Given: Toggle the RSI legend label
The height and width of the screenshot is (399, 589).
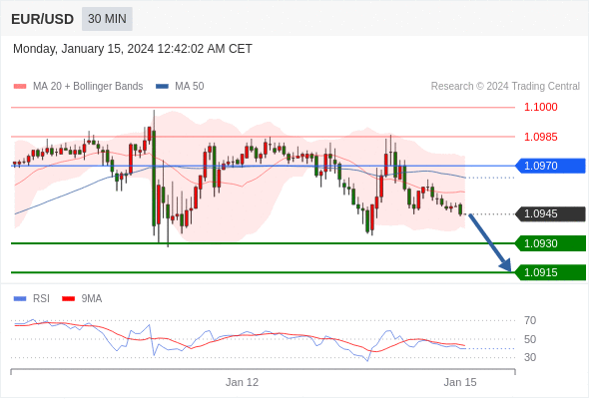Looking at the screenshot, I should tap(41, 299).
